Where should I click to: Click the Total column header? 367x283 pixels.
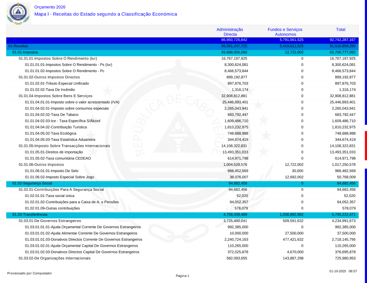tap(341, 30)
